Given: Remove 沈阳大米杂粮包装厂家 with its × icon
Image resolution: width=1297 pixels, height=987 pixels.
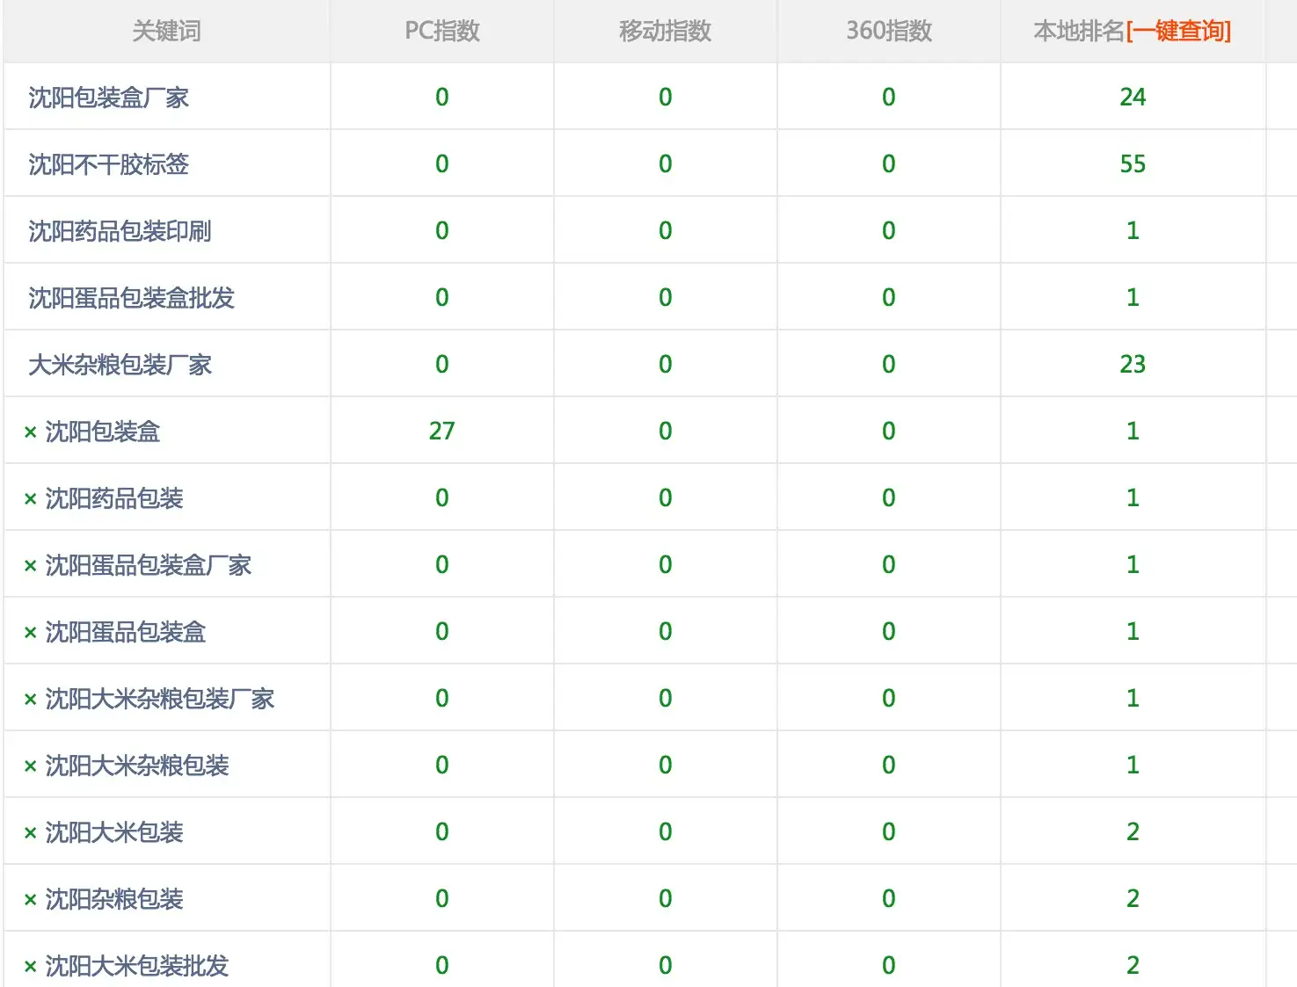Looking at the screenshot, I should tap(30, 700).
